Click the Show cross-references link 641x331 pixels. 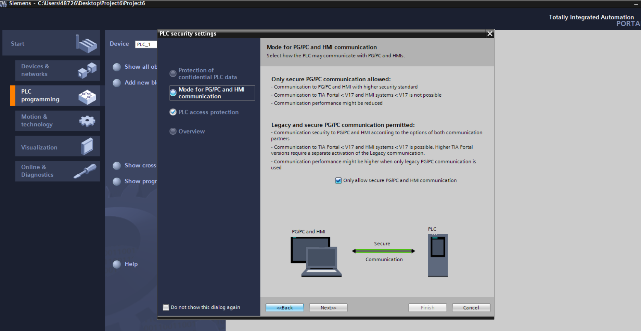(x=141, y=165)
